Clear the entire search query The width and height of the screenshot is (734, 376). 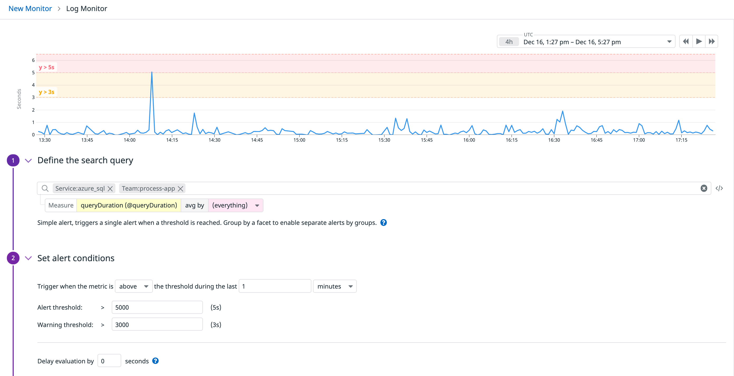[x=704, y=188]
